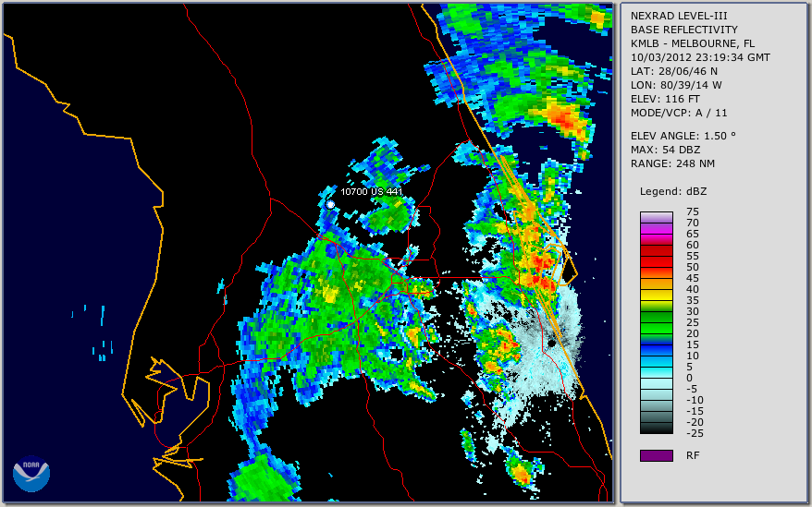812x507 pixels.
Task: Click 'MODE/VCP: A / 11' text
Action: tap(679, 113)
